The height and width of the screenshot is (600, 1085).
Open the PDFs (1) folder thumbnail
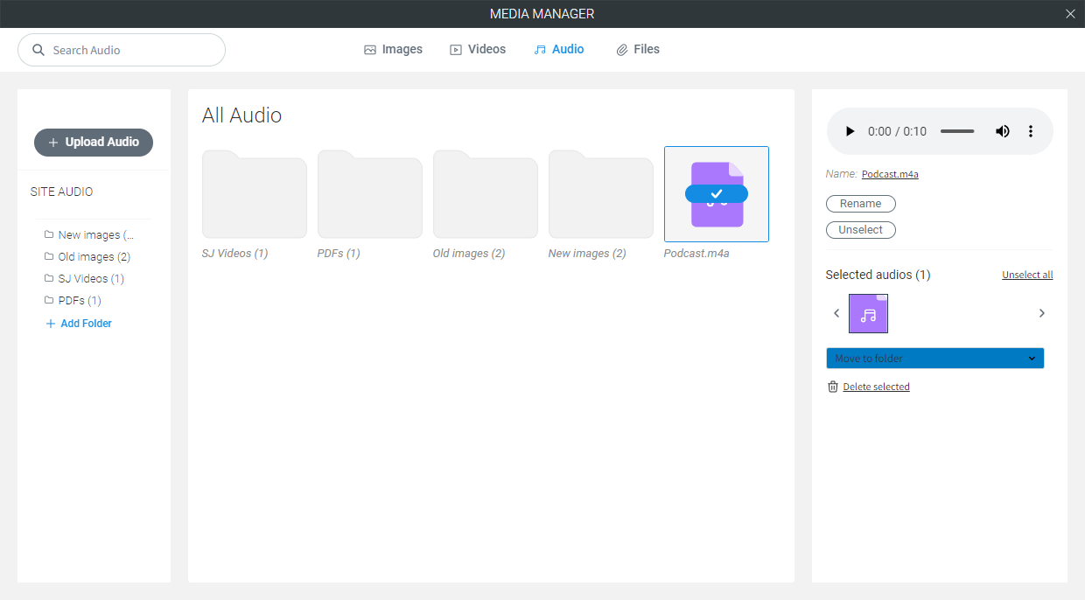coord(370,194)
